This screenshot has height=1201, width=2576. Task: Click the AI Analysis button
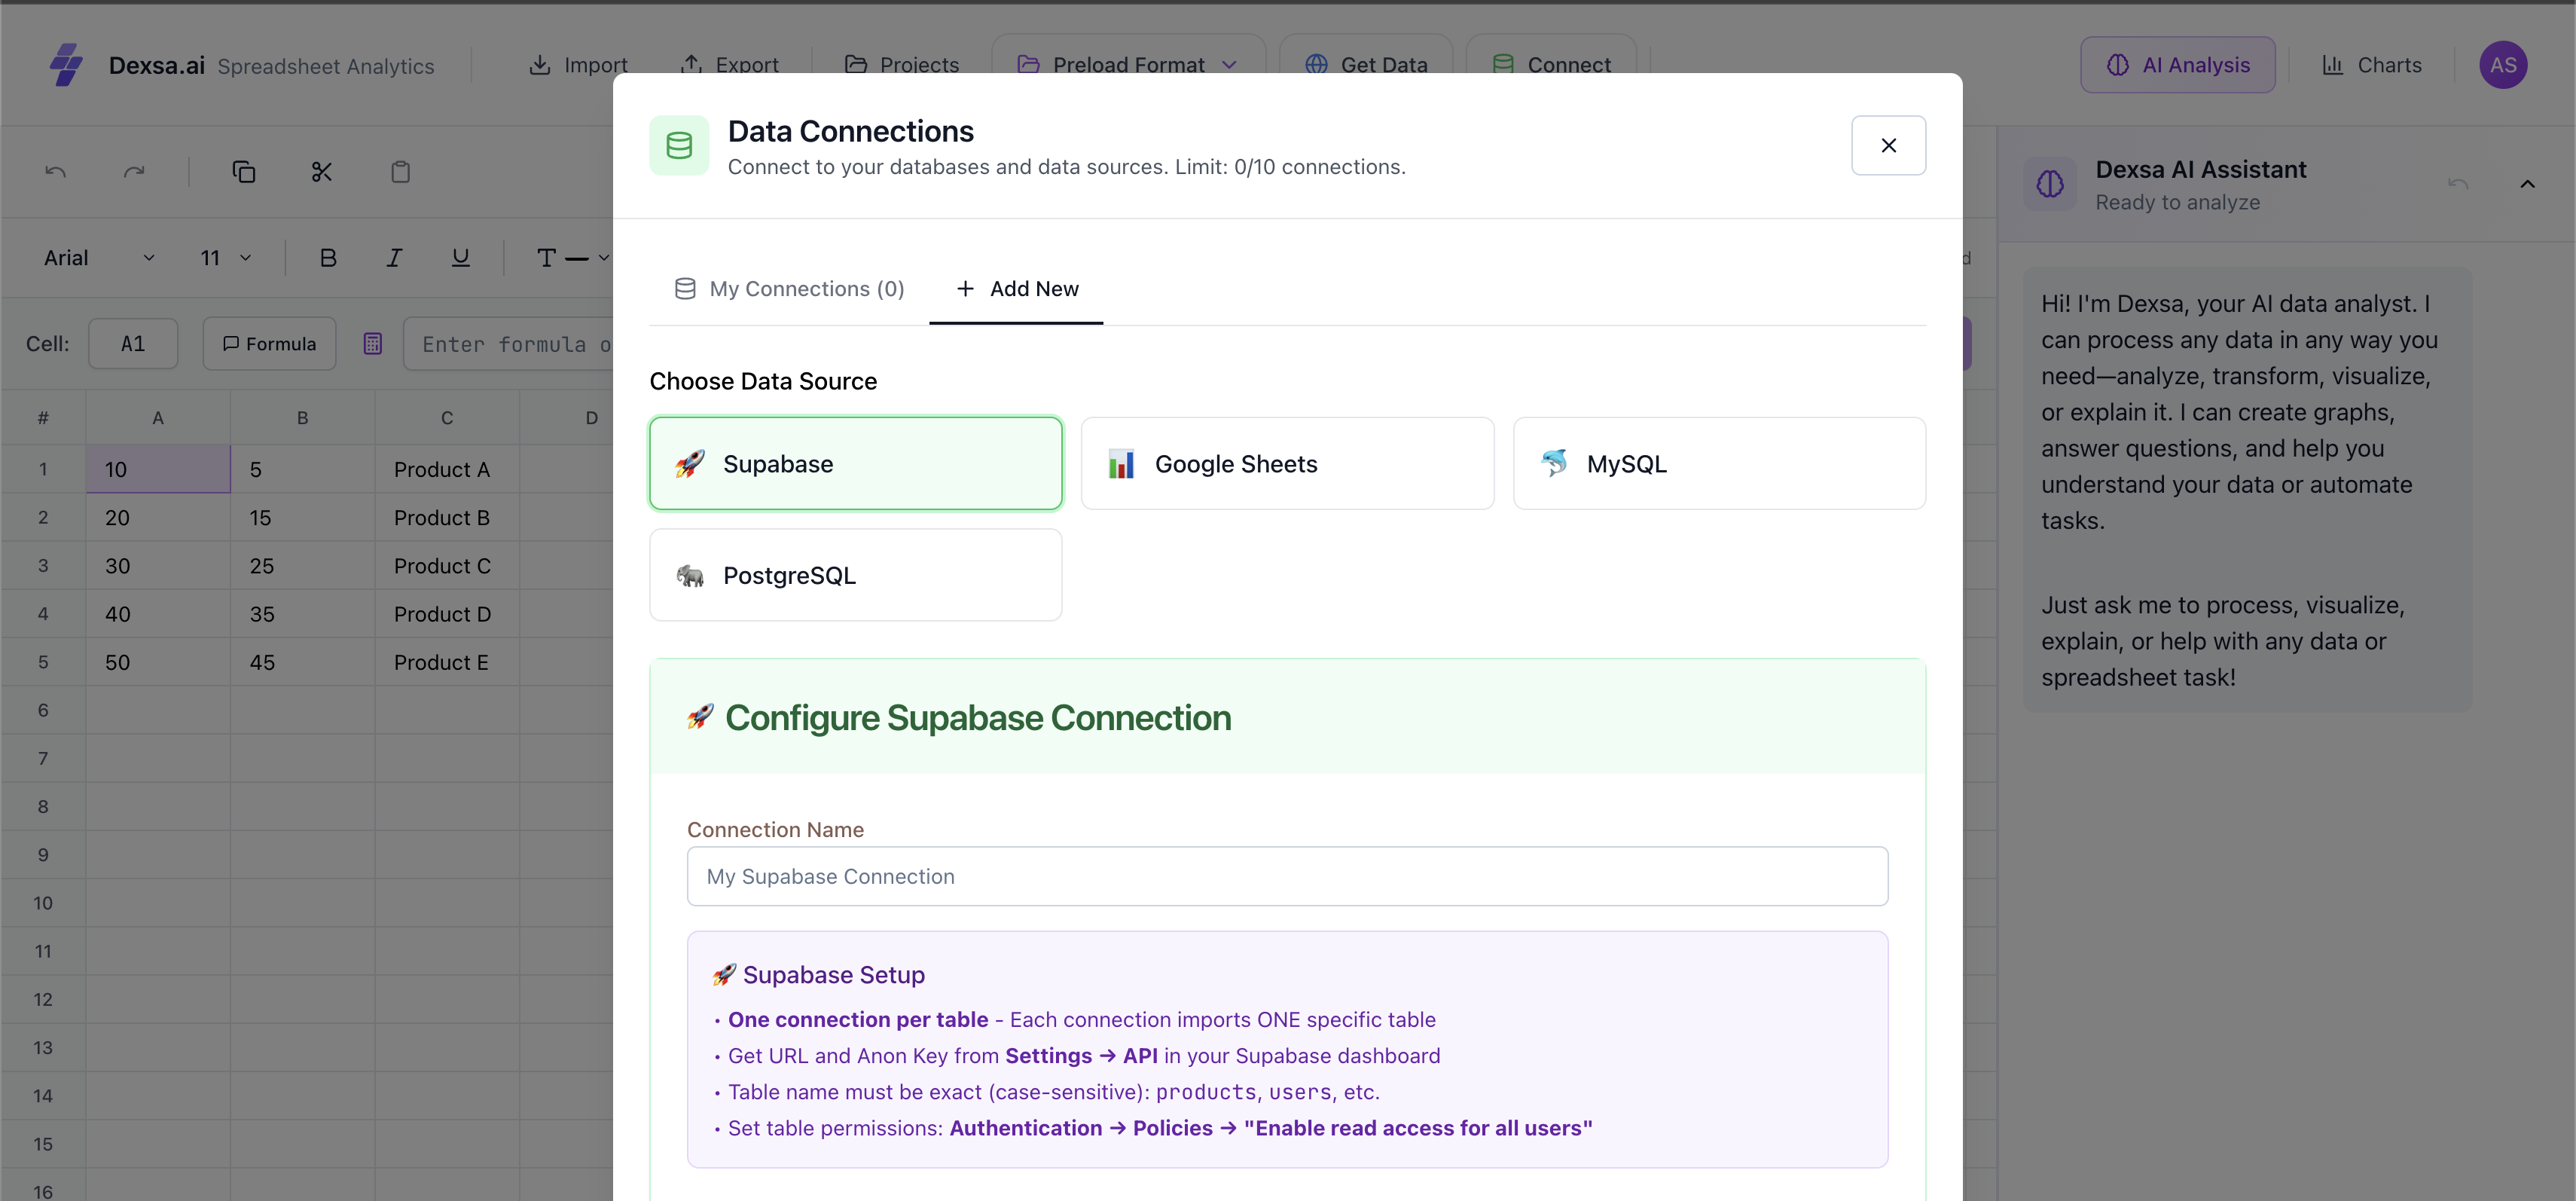click(2178, 65)
